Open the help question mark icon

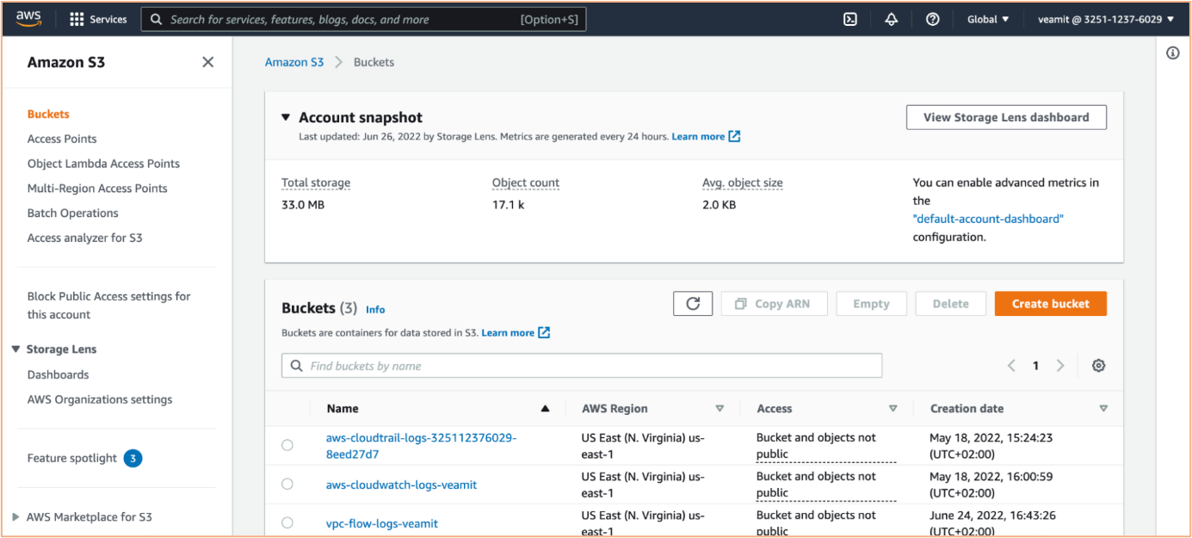933,19
